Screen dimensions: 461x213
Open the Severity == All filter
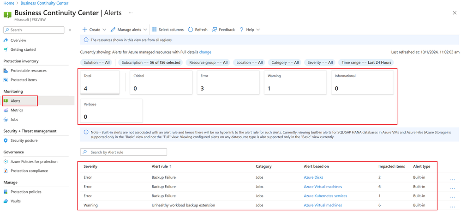click(x=320, y=63)
